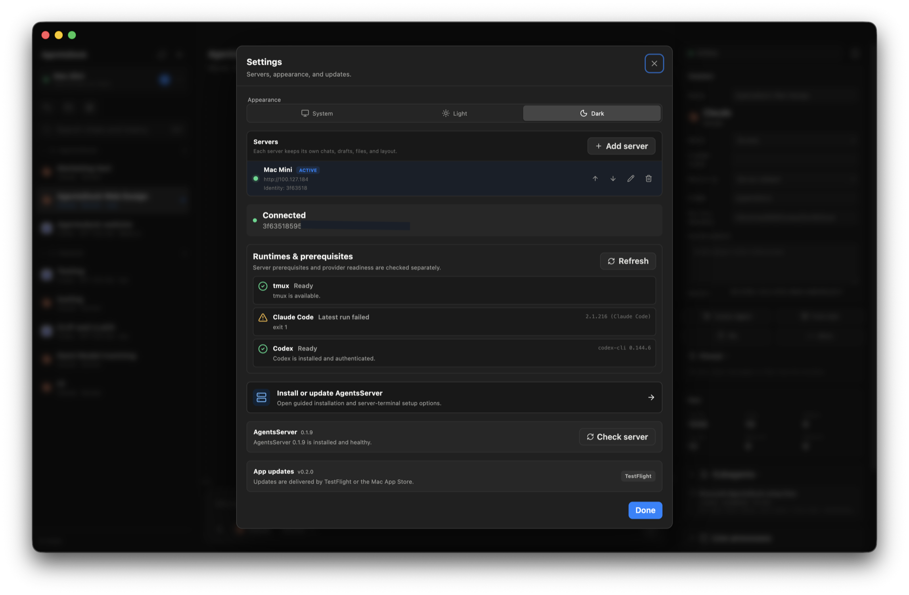Image resolution: width=909 pixels, height=595 pixels.
Task: Click the Check server button
Action: point(617,437)
